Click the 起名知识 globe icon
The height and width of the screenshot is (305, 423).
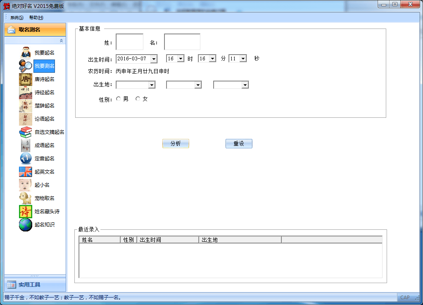26,225
